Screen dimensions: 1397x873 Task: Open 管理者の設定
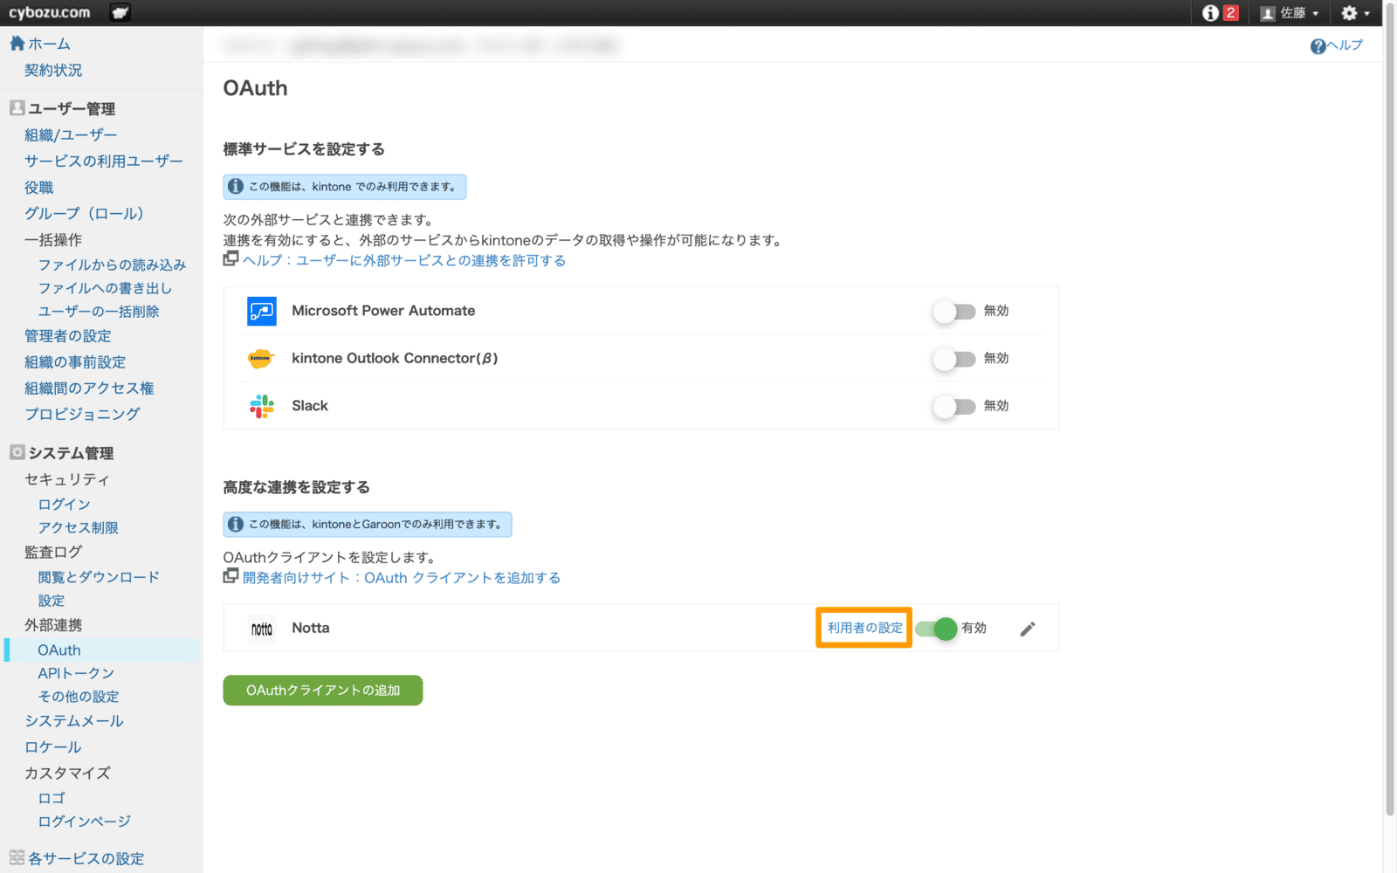pos(68,336)
